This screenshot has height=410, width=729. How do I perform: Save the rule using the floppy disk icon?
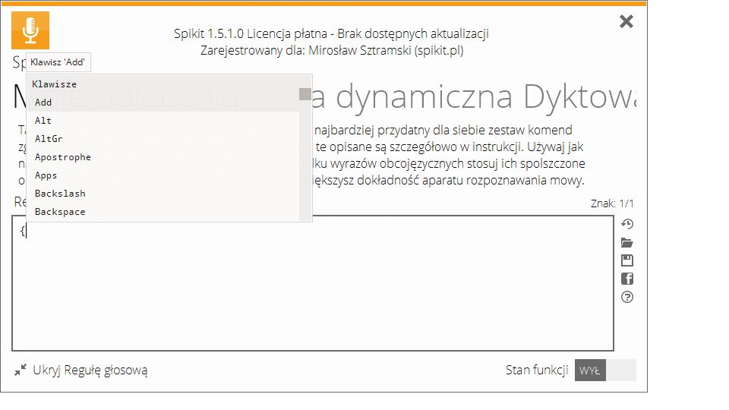click(627, 260)
